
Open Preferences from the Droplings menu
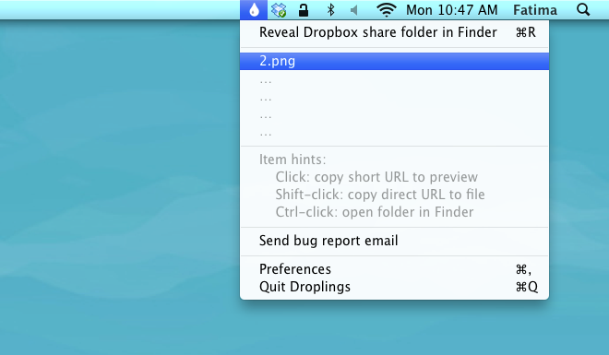(x=394, y=269)
